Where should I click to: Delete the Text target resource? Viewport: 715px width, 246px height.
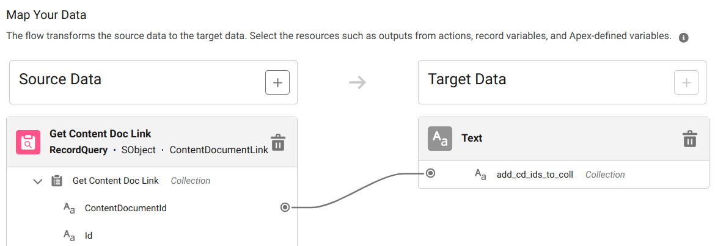[689, 139]
